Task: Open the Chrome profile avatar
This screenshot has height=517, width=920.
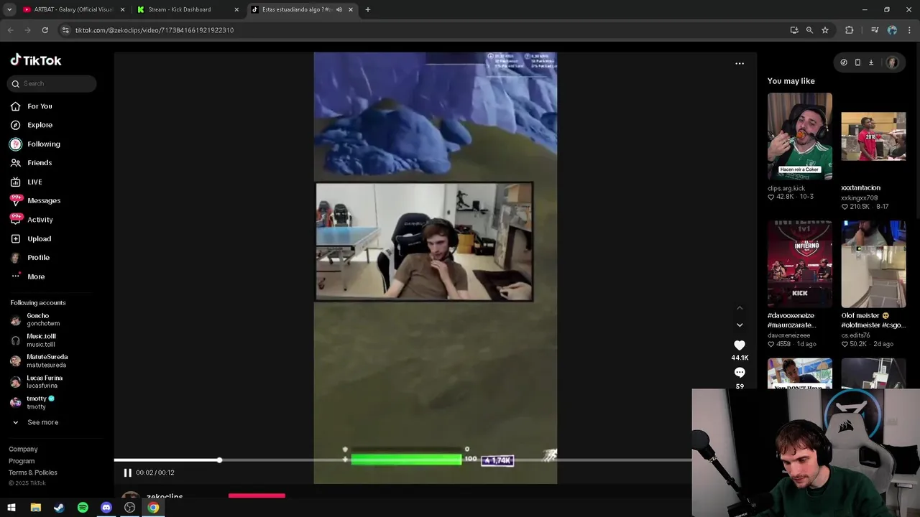Action: point(892,30)
